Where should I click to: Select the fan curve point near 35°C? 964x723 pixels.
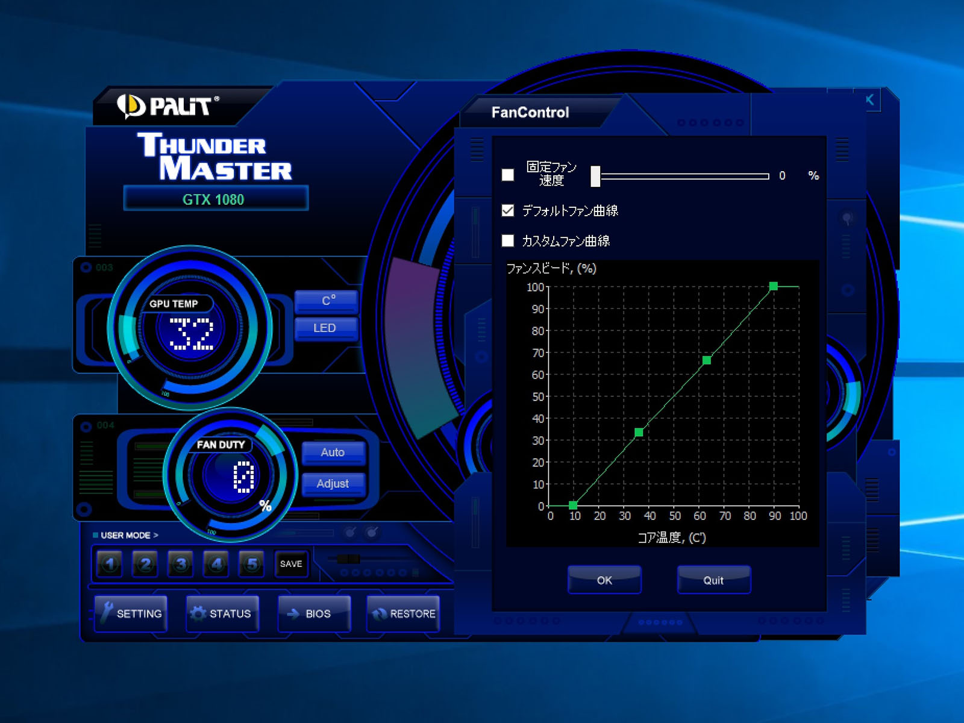pos(639,432)
